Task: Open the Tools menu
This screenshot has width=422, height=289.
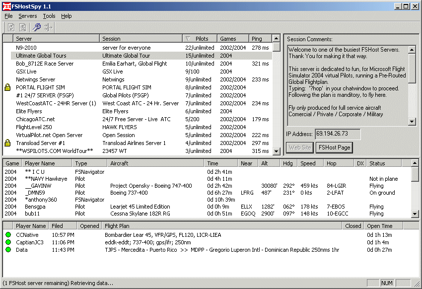Action: tap(49, 16)
